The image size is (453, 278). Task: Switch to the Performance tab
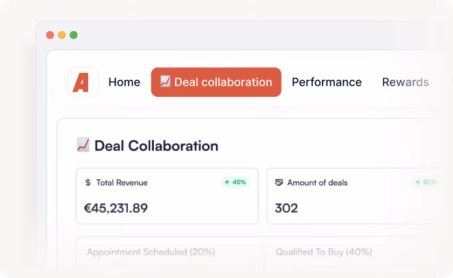(326, 82)
